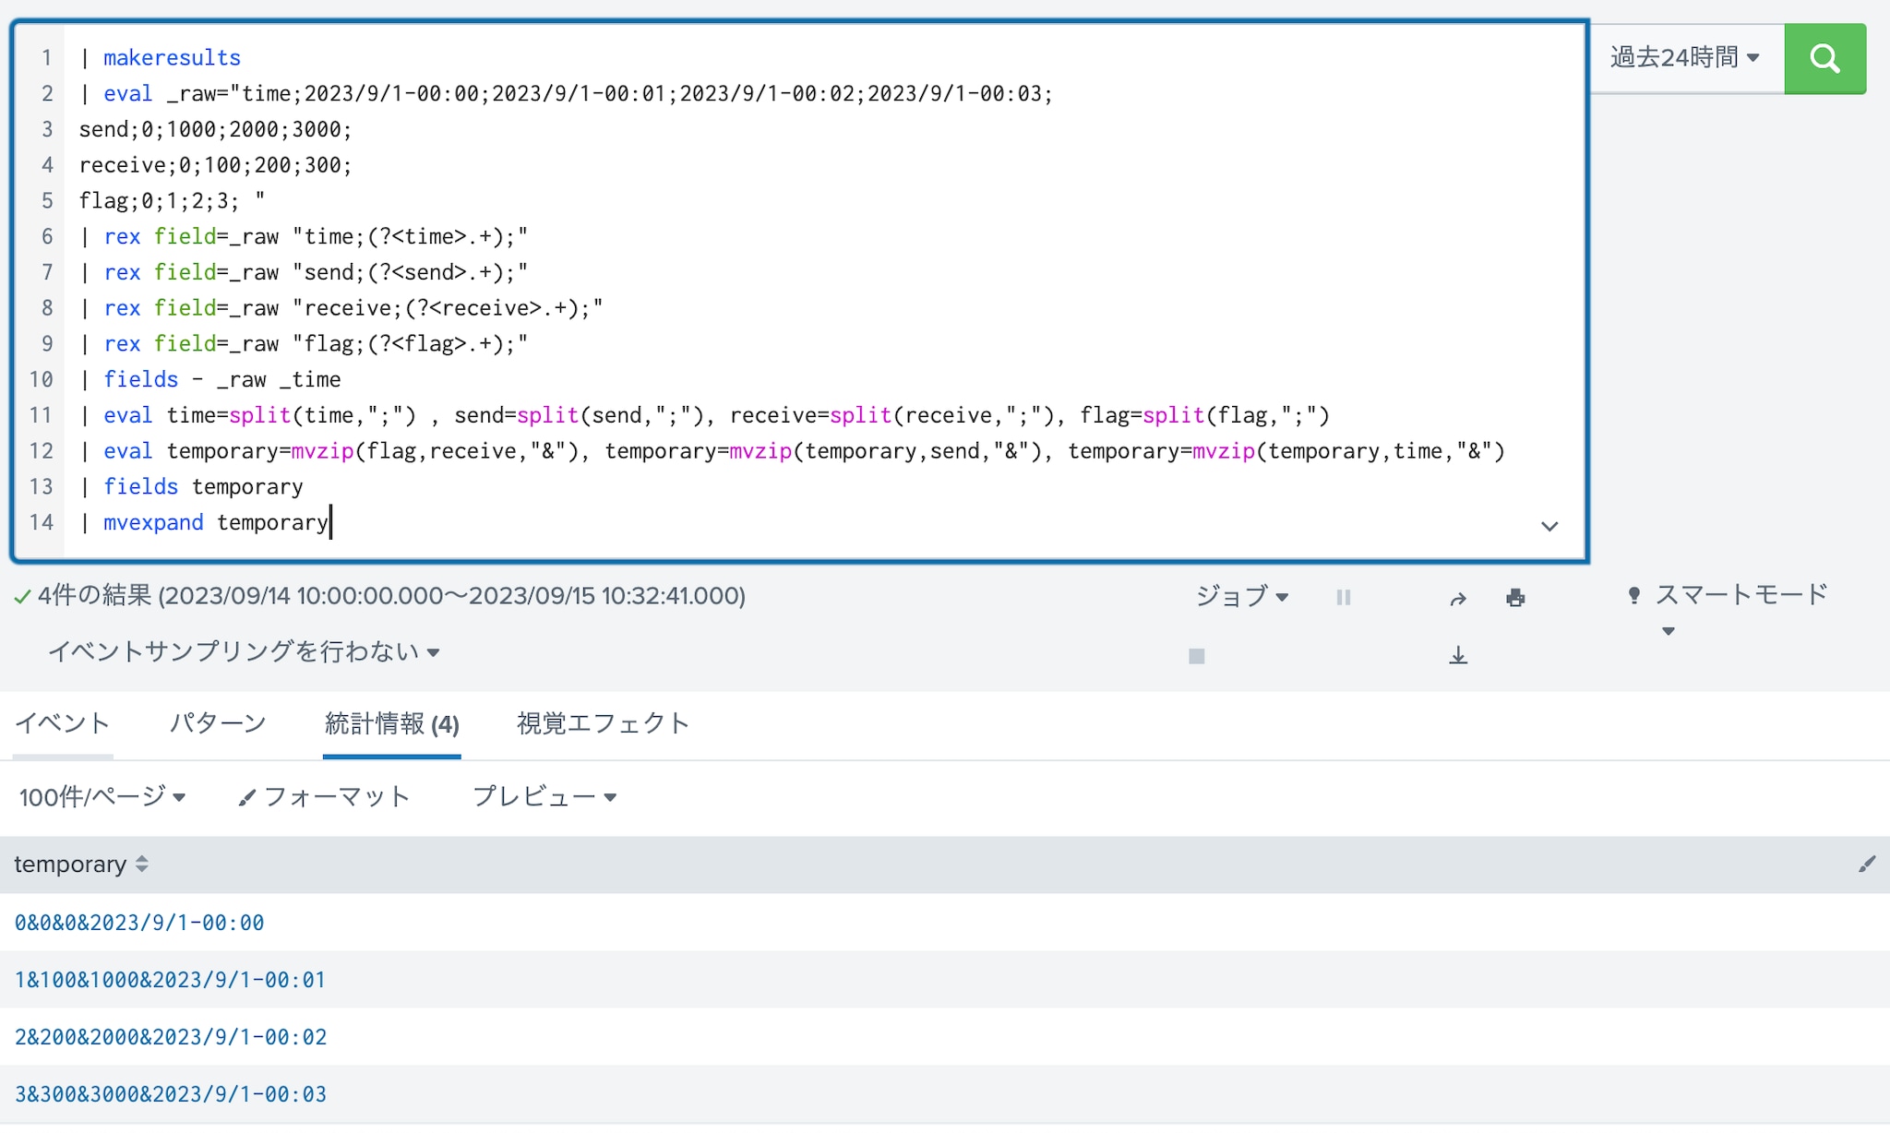Image resolution: width=1890 pixels, height=1133 pixels.
Task: Run the search with the green magnifier button
Action: (1824, 59)
